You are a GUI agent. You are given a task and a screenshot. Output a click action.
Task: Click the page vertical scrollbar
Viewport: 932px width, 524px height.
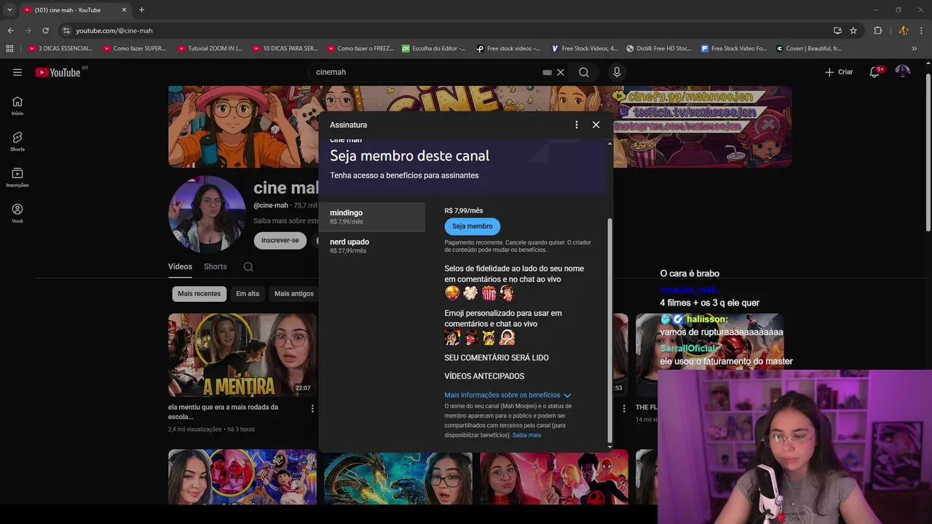tap(928, 153)
